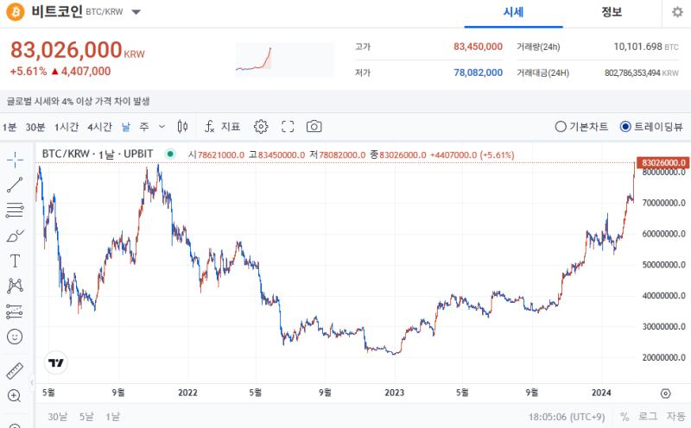Click the mini price sparkline thumbnail
This screenshot has height=428, width=691.
coord(285,60)
